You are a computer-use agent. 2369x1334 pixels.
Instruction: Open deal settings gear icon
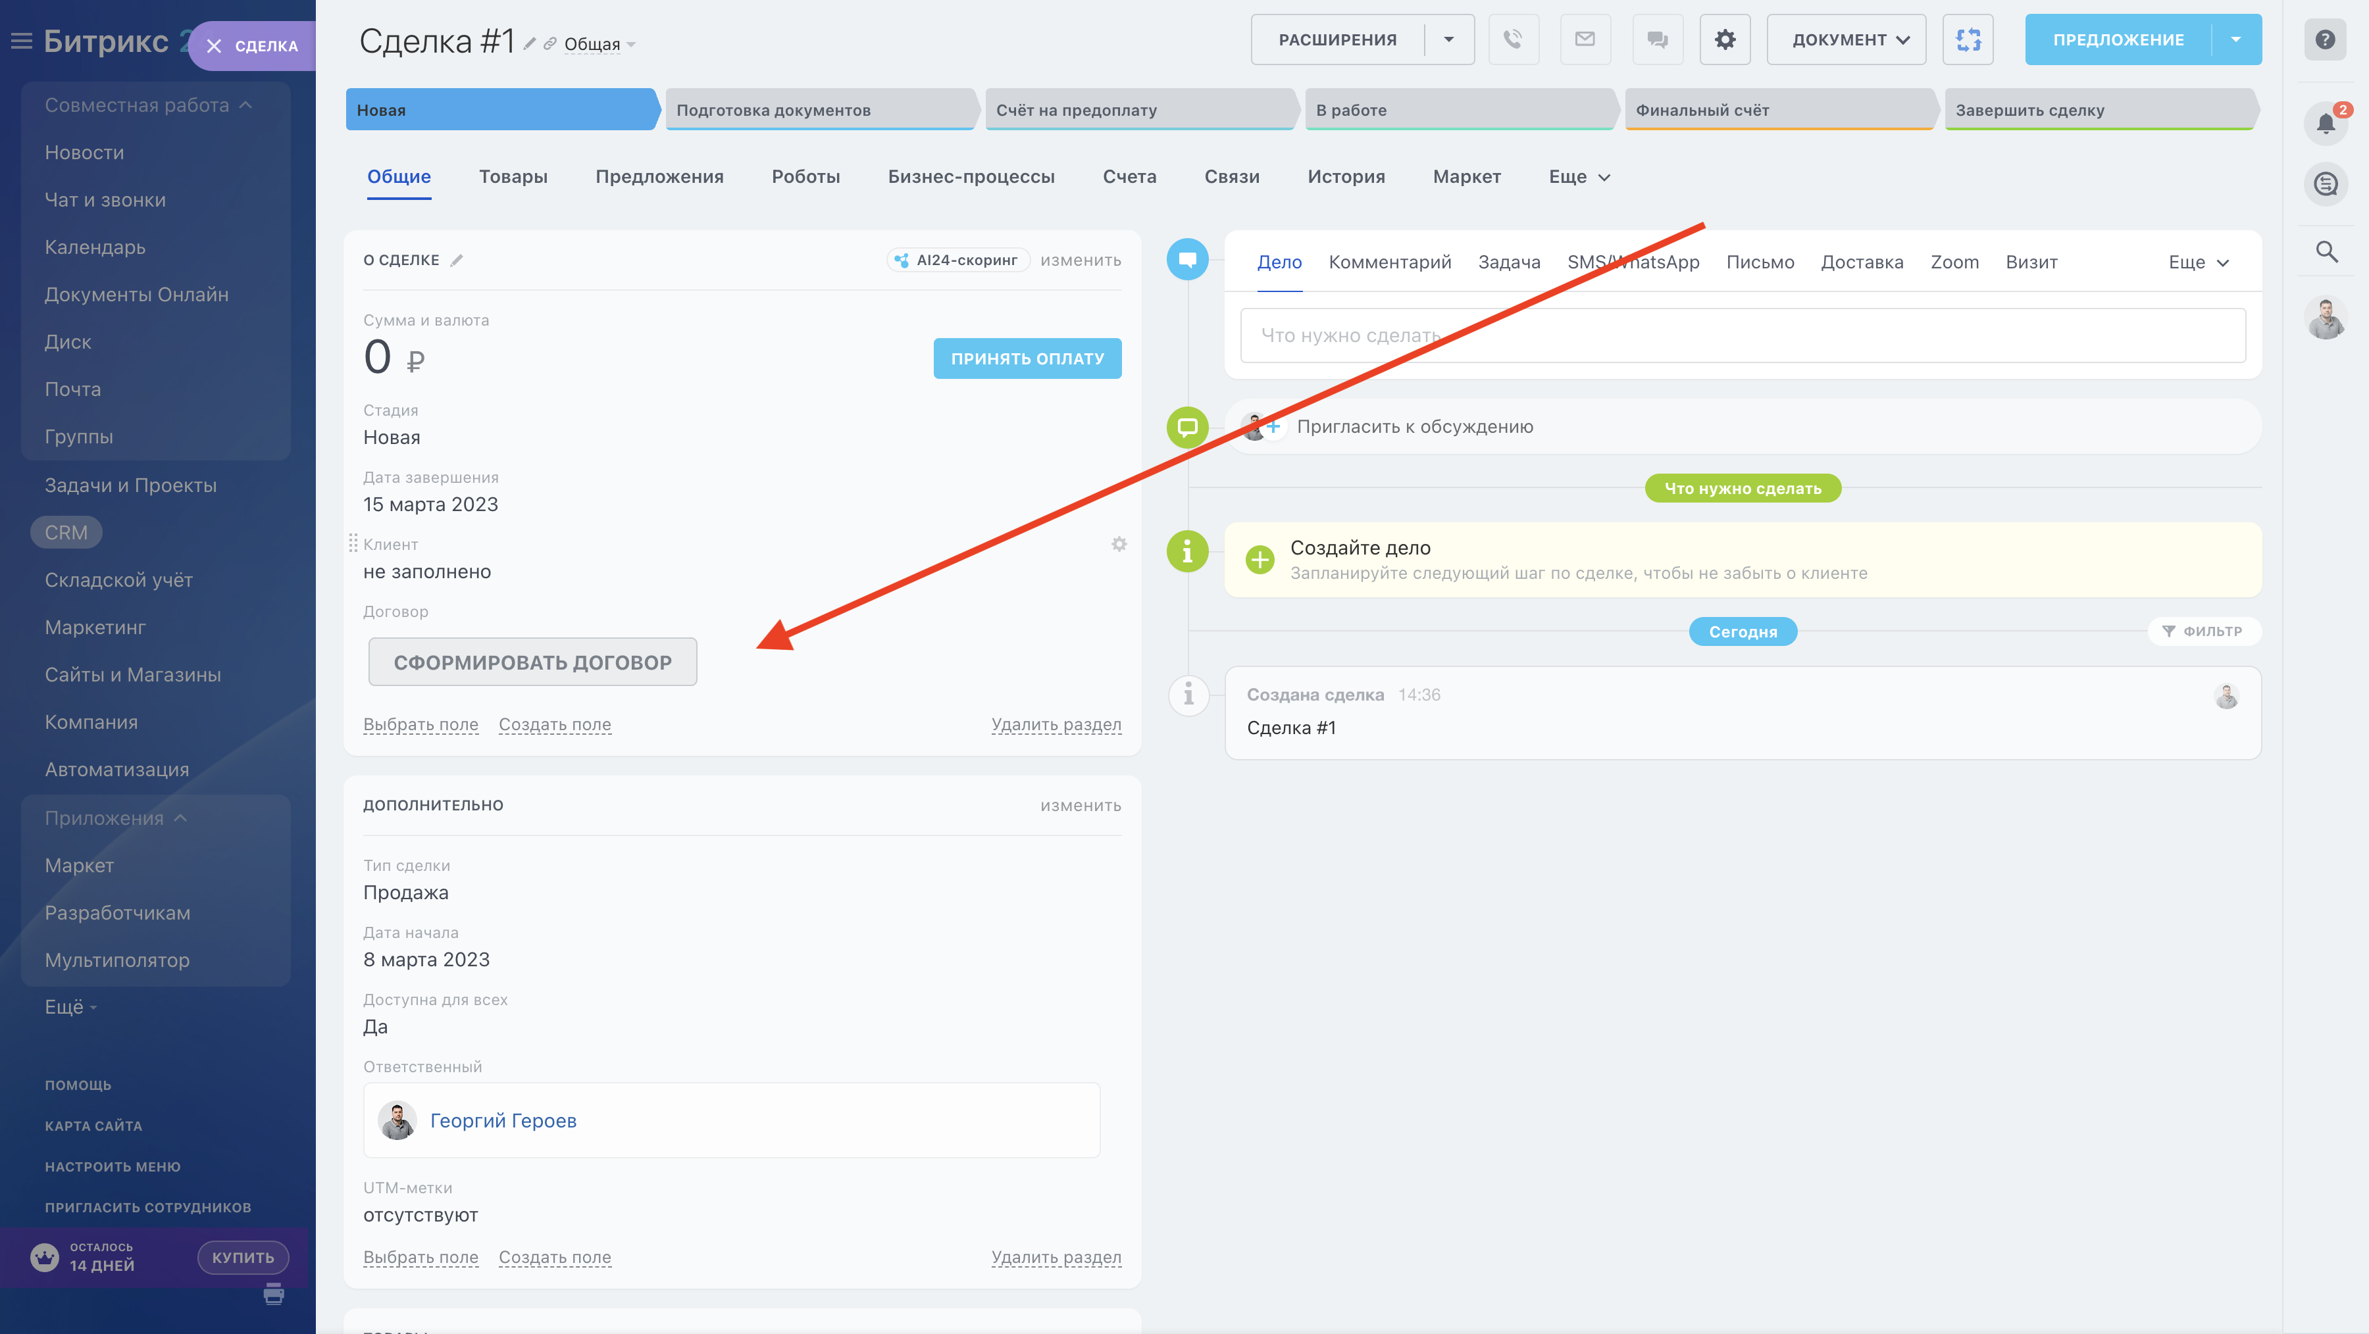pyautogui.click(x=1724, y=39)
